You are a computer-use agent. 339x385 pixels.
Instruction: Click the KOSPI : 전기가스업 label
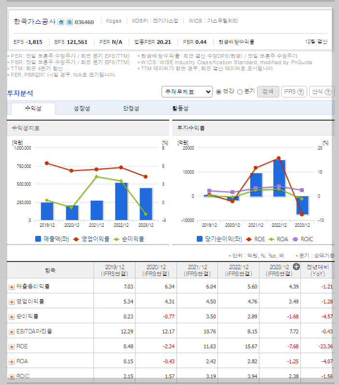point(155,21)
